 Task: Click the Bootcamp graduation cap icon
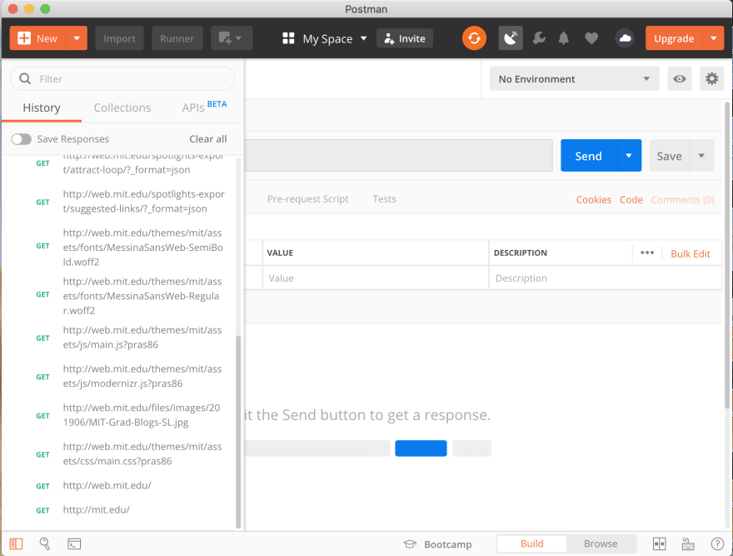pos(410,543)
